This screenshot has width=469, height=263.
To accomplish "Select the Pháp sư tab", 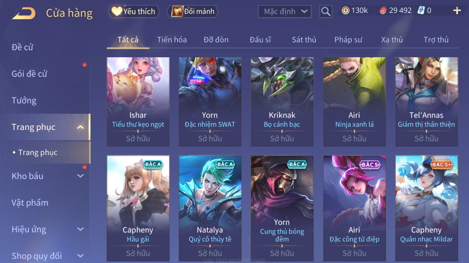I will click(348, 40).
